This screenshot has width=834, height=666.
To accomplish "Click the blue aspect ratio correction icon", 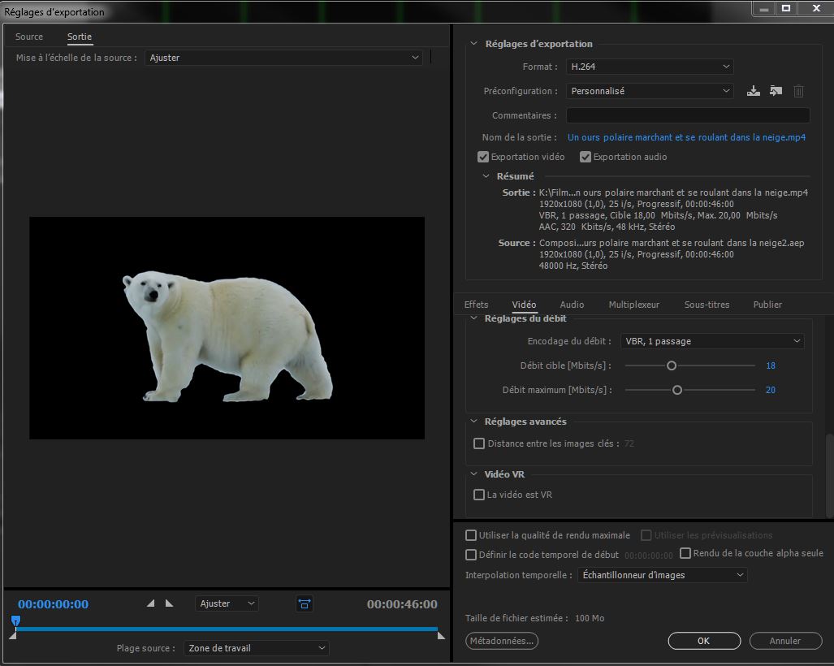I will (x=305, y=603).
